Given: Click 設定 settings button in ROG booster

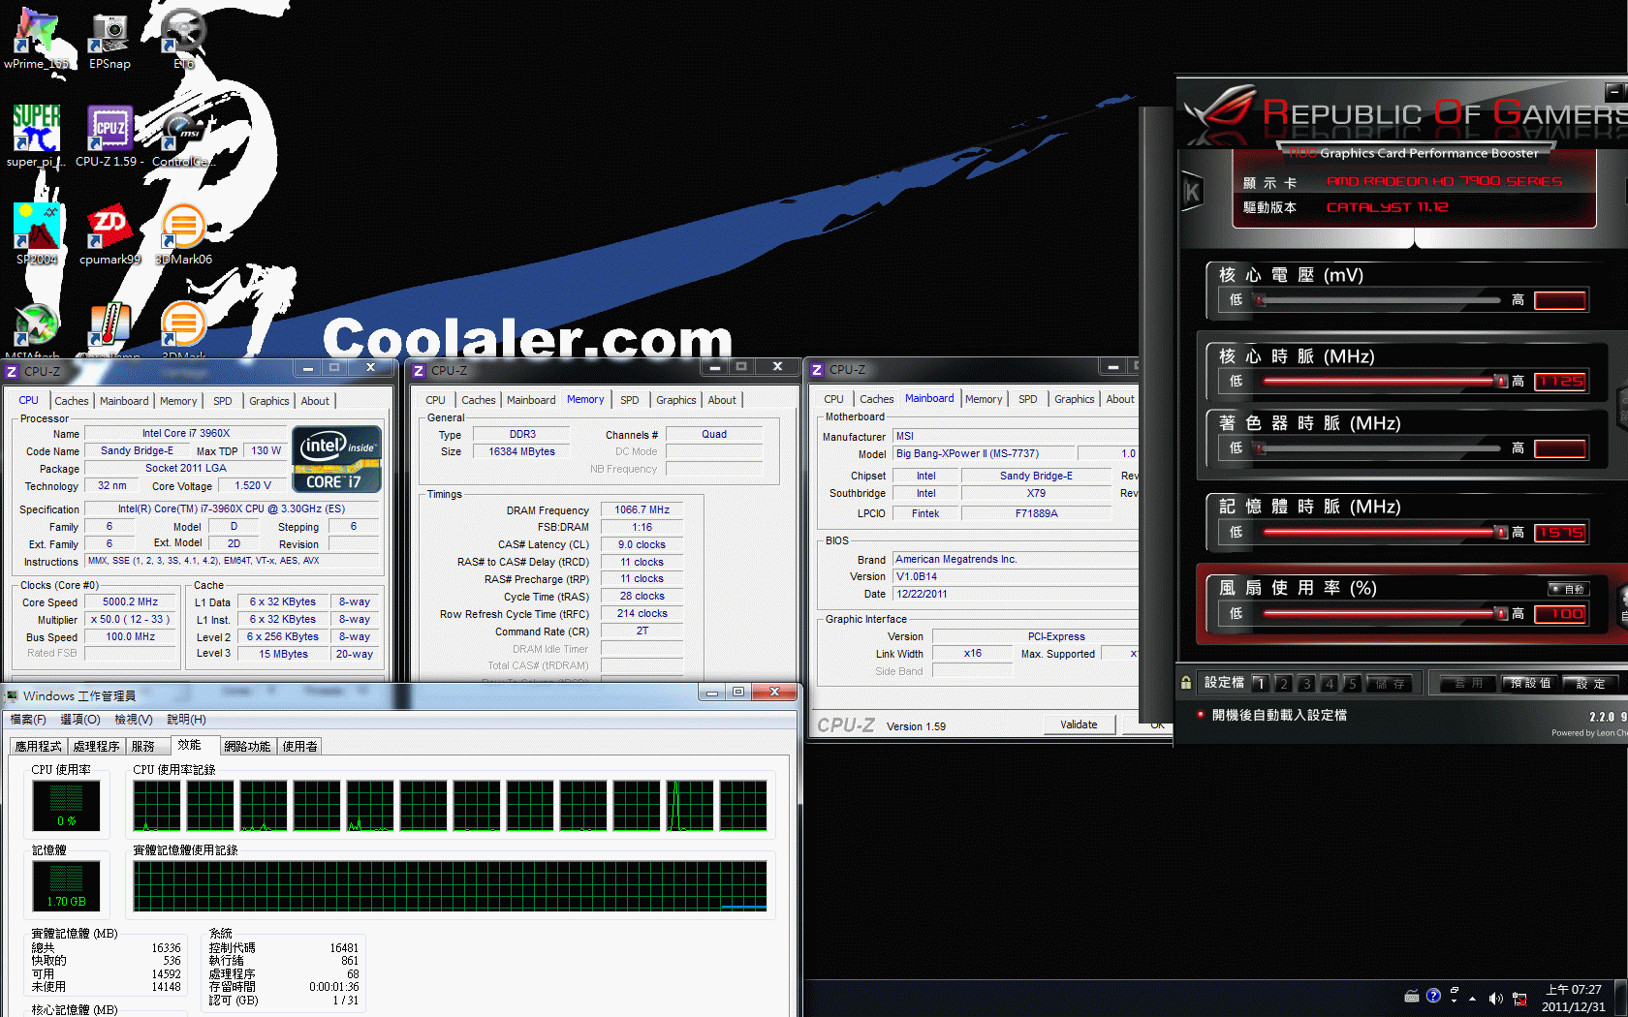Looking at the screenshot, I should pos(1591,683).
